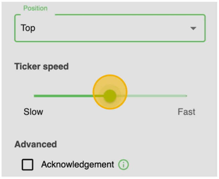Click the Position dropdown arrow

click(193, 28)
